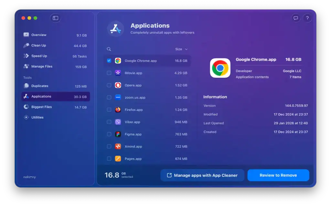The image size is (331, 206).
Task: Check the zoom.us.app checkbox
Action: click(x=109, y=97)
